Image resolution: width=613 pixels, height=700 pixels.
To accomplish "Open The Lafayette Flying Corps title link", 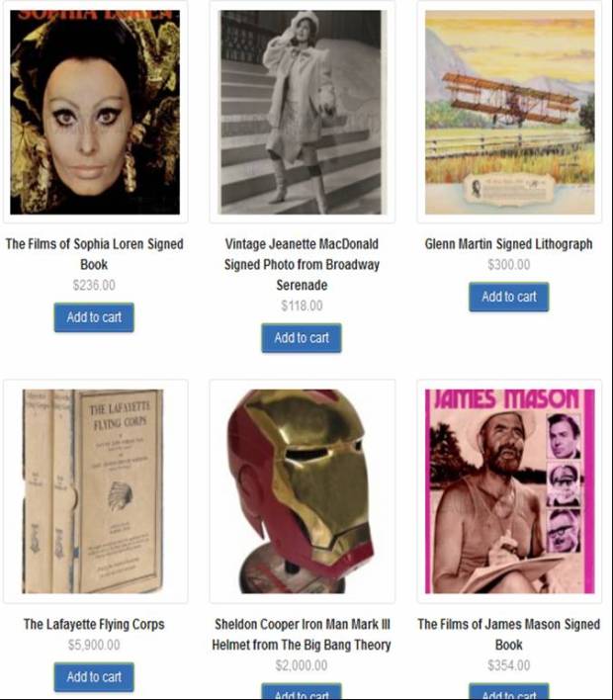I will coord(94,624).
